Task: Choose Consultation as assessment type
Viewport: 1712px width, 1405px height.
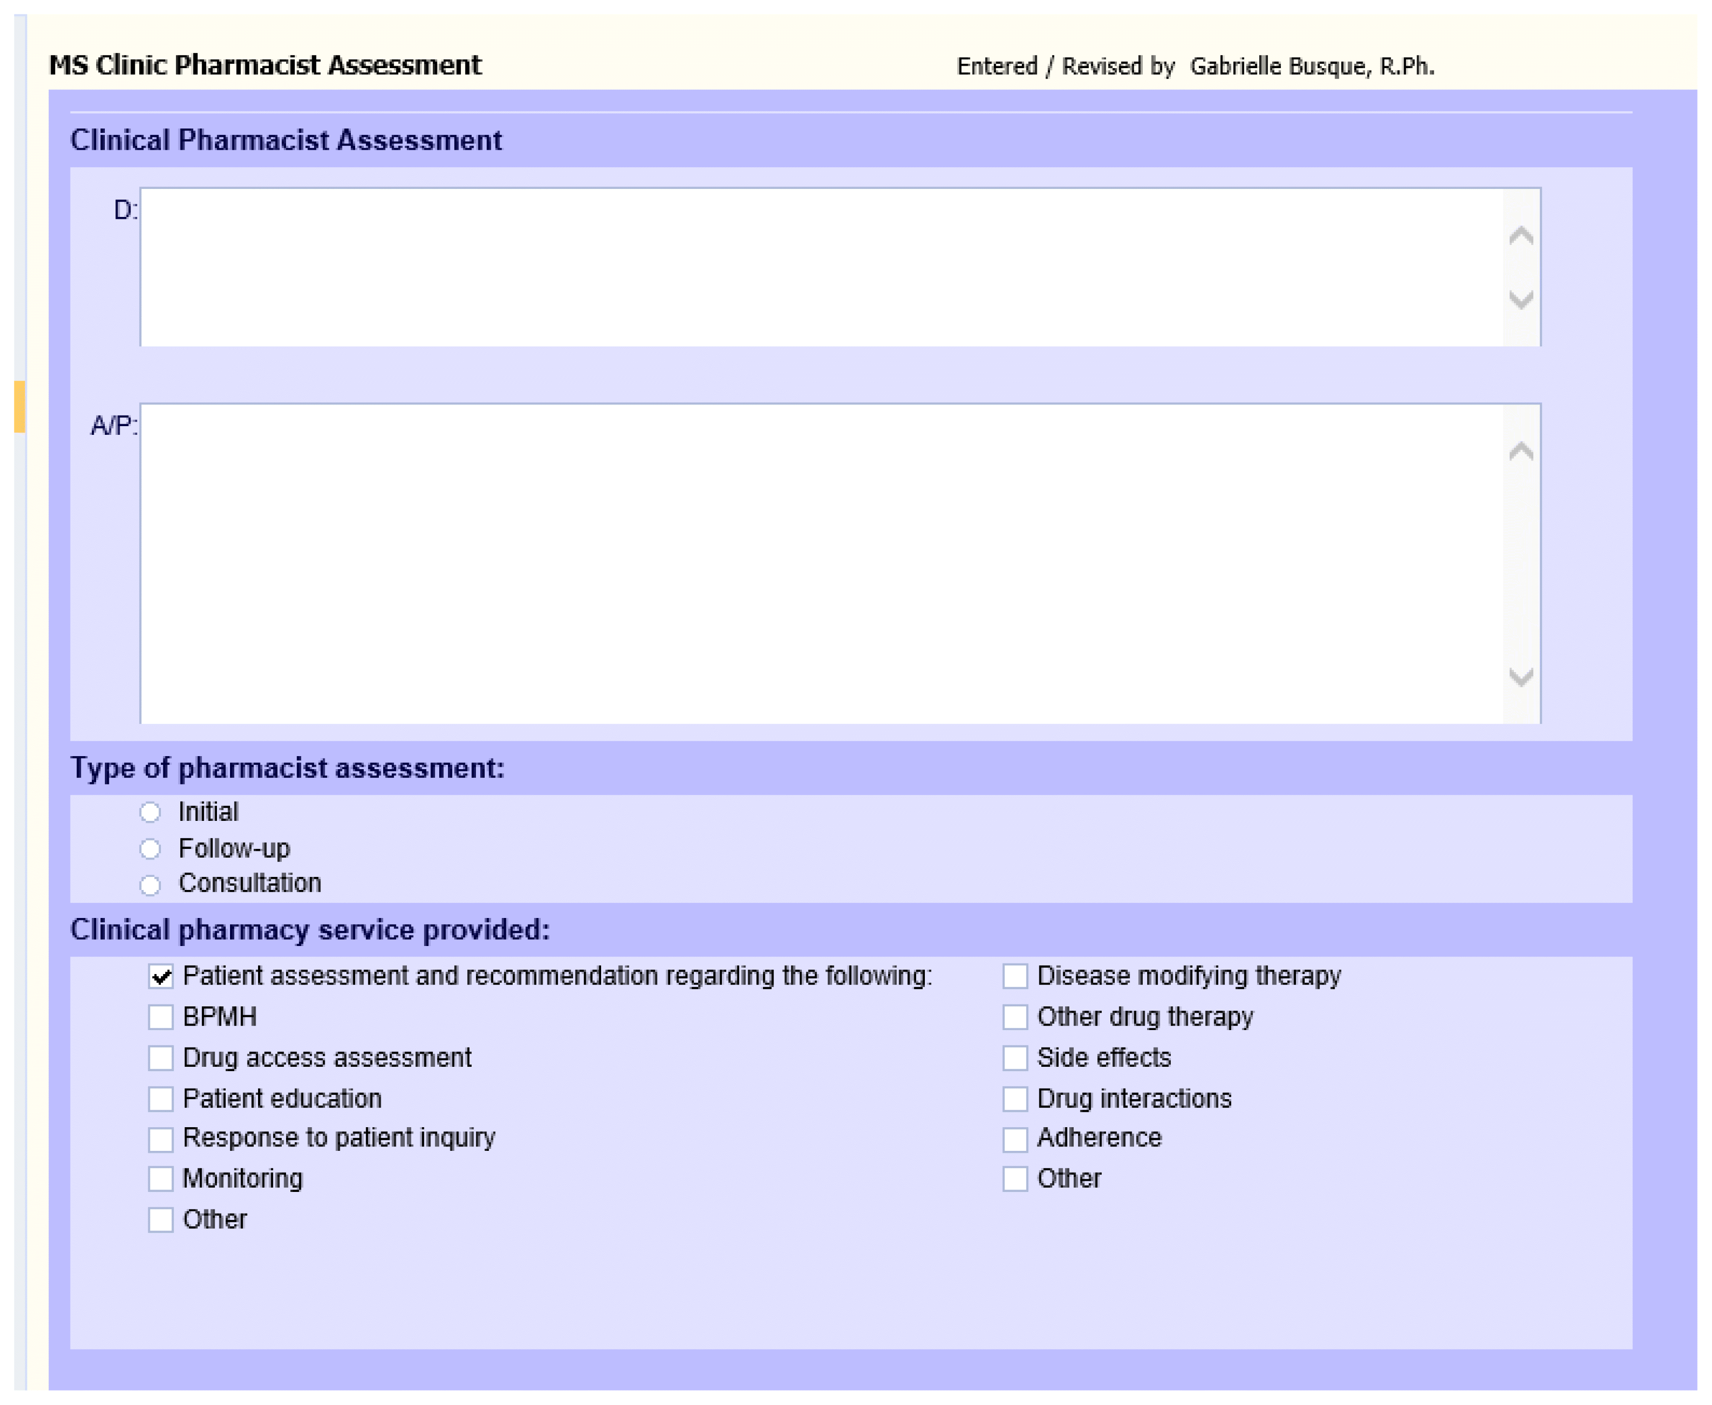Action: tap(150, 885)
